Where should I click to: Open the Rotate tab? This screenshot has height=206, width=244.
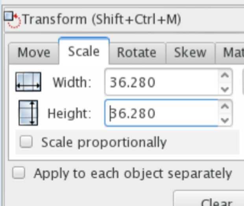[x=137, y=53]
